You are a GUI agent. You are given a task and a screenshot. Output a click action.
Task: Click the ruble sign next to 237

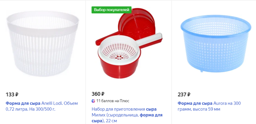click(188, 95)
